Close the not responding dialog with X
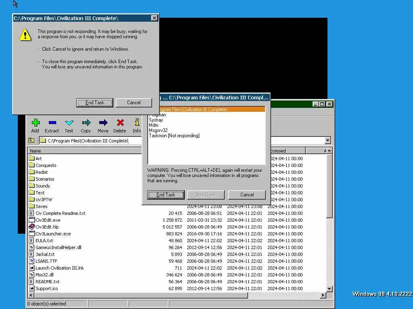413x309 pixels. pos(154,18)
